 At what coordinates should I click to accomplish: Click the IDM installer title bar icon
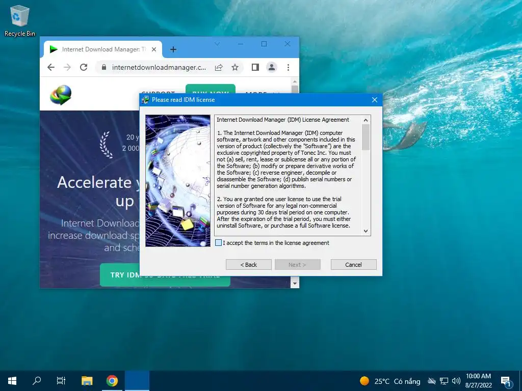pyautogui.click(x=145, y=100)
